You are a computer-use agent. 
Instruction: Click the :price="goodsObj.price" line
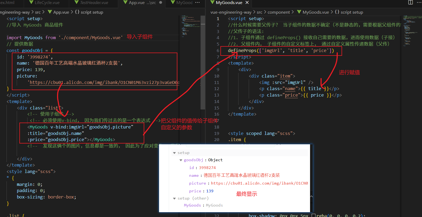pos(71,139)
